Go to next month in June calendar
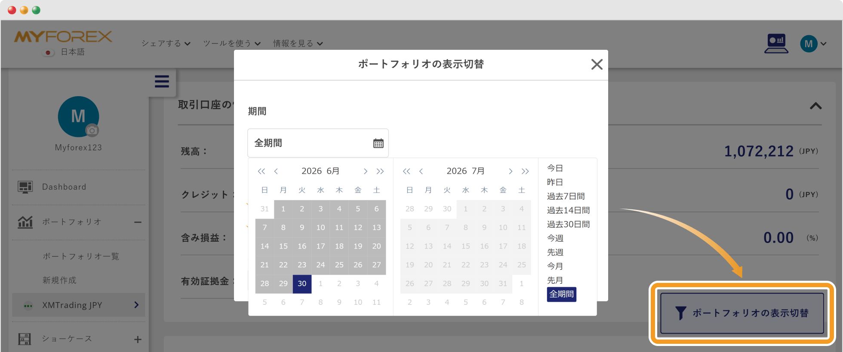843x352 pixels. [365, 171]
